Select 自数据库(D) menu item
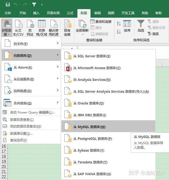Image resolution: width=169 pixels, height=180 pixels. click(31, 55)
